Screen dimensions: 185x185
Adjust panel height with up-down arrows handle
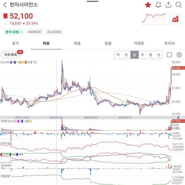(178, 117)
